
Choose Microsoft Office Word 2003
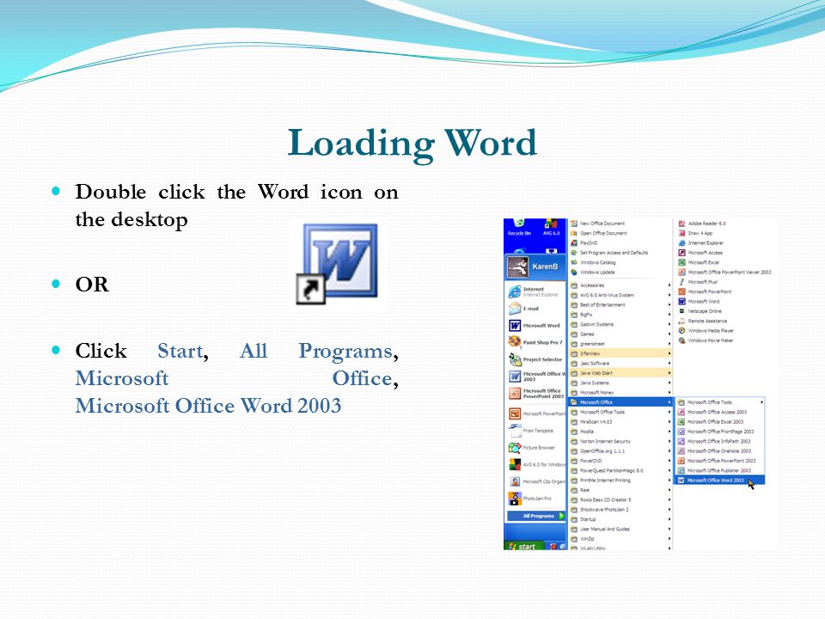(720, 481)
